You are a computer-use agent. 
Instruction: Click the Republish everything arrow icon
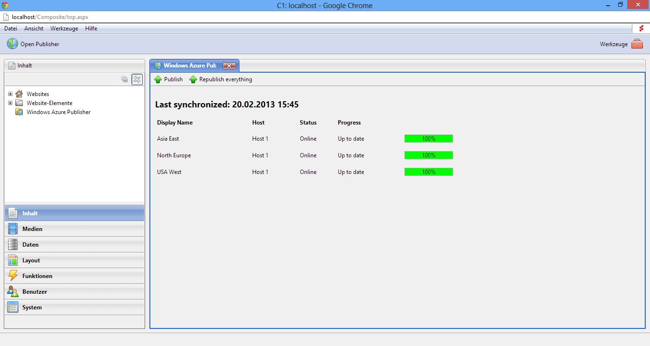193,79
